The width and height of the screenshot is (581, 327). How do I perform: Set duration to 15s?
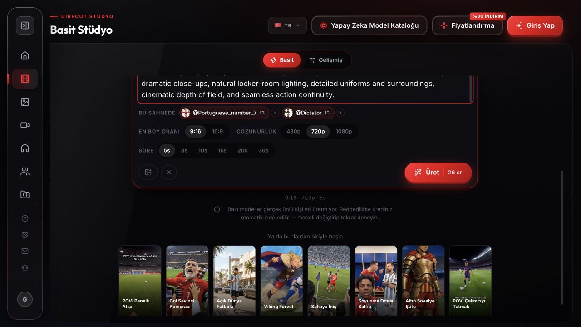[x=222, y=150]
